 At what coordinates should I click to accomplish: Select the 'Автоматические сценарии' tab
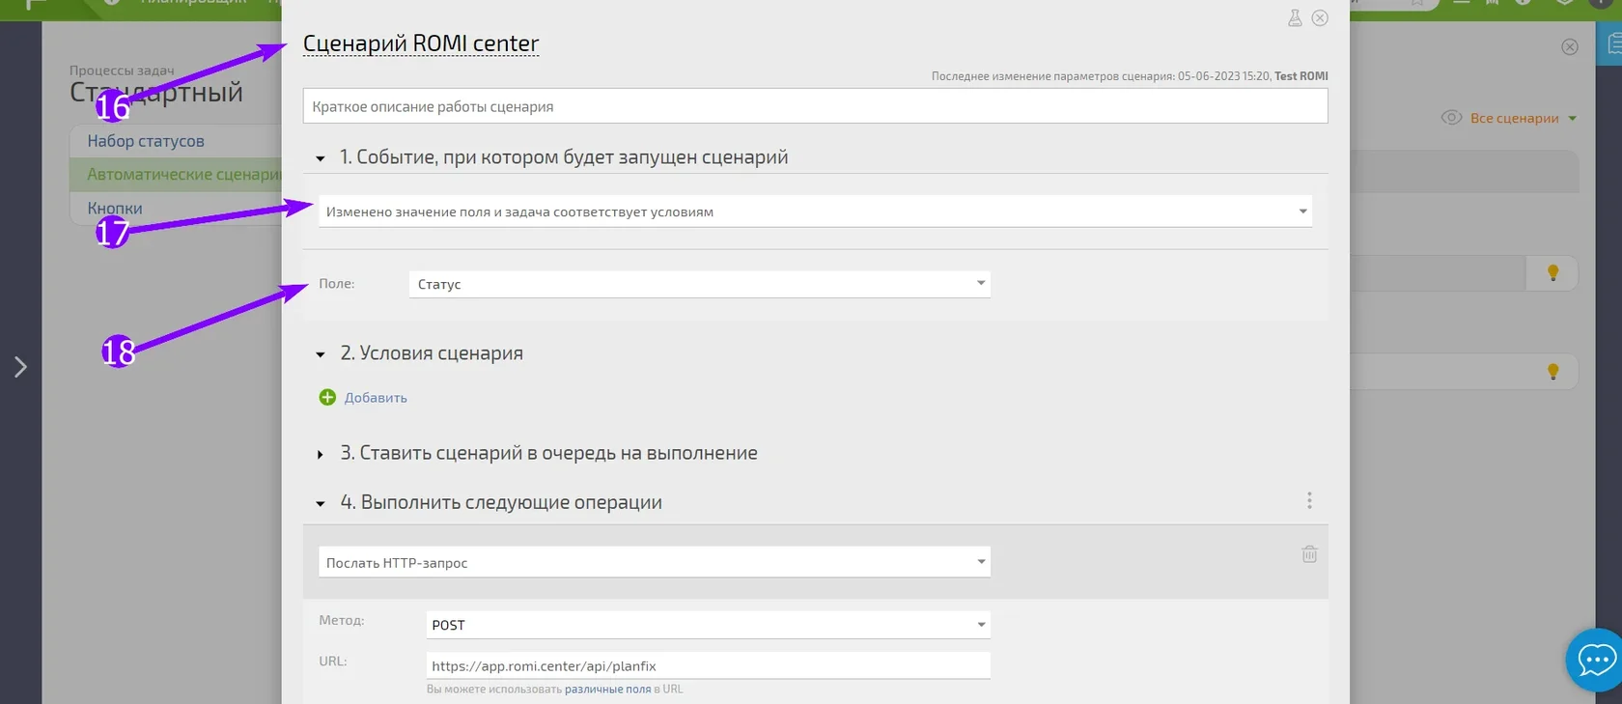176,175
